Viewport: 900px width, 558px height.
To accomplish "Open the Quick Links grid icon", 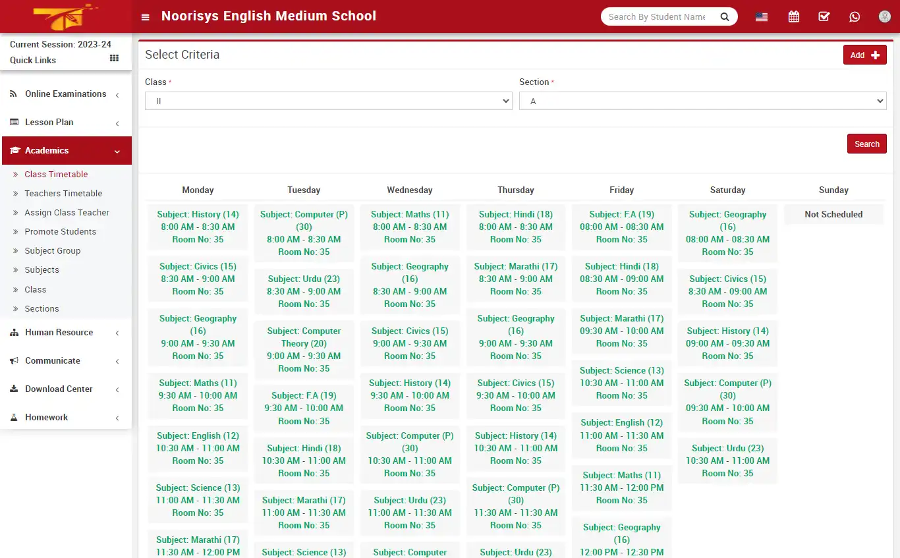I will point(115,60).
